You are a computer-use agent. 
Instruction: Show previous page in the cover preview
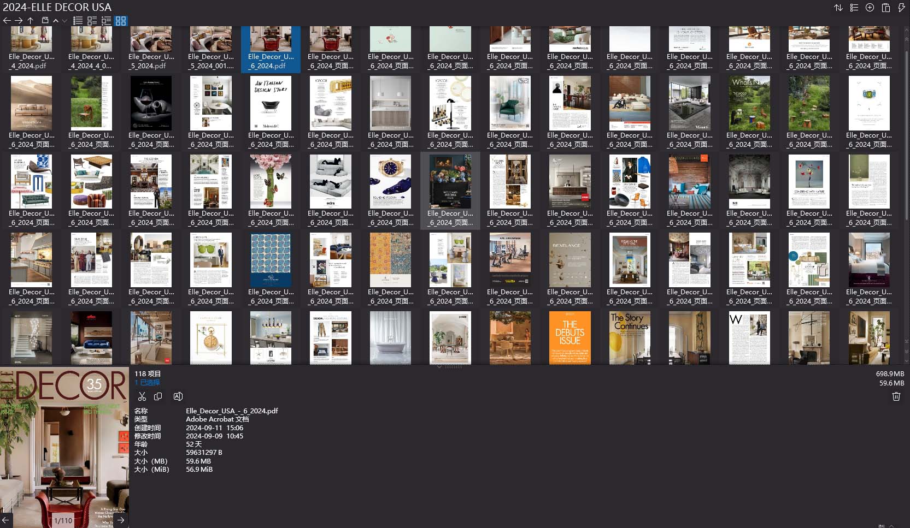[5, 520]
